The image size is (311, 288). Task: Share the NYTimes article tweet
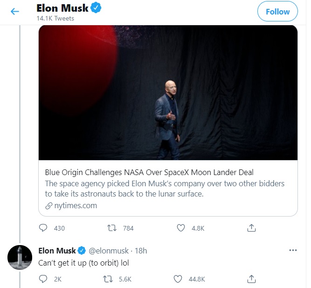click(251, 228)
